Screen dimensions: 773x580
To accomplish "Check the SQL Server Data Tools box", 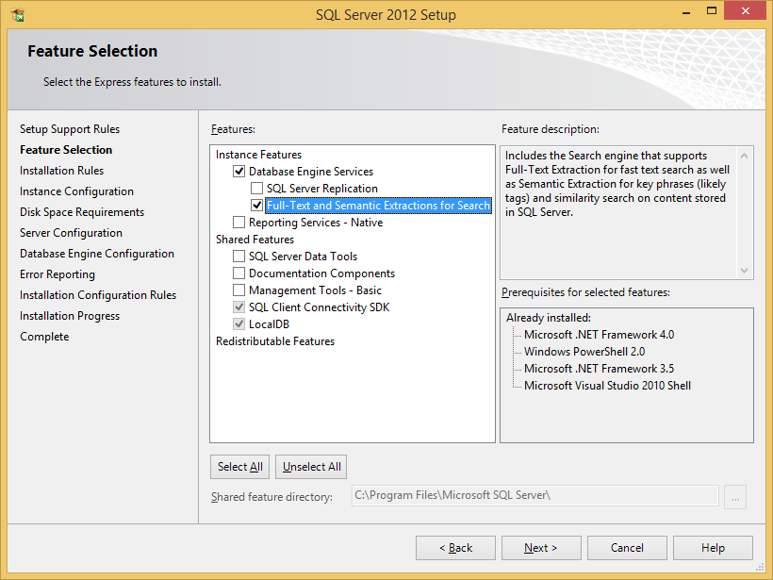I will coord(239,257).
